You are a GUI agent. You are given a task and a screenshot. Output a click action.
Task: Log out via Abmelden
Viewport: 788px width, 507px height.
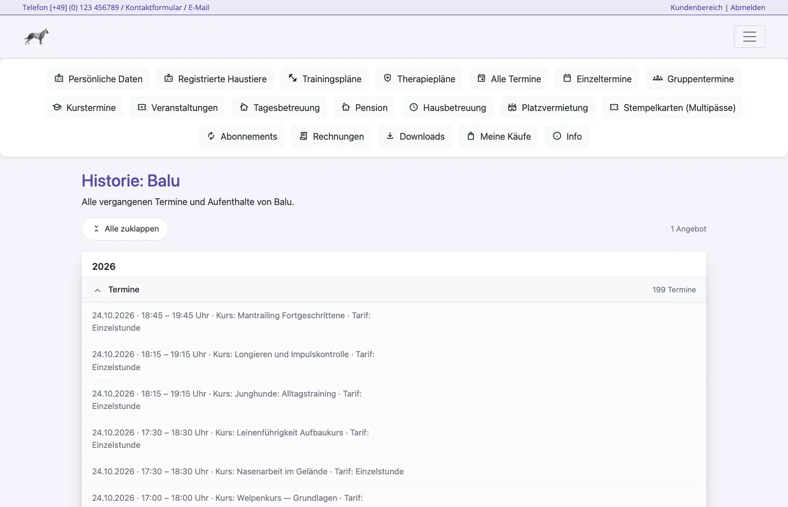pyautogui.click(x=747, y=7)
